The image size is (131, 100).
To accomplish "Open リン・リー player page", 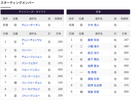I will click(27, 50).
